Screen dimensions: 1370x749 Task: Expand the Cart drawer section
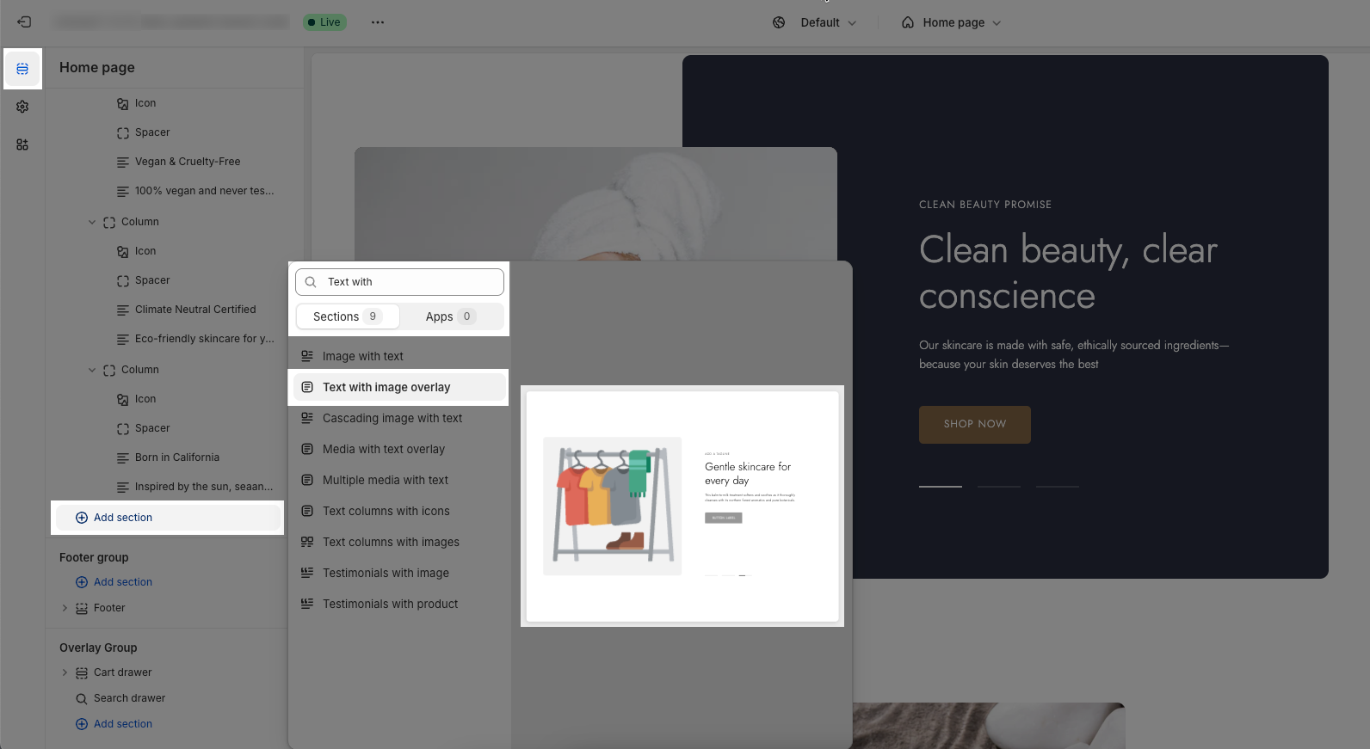[65, 672]
